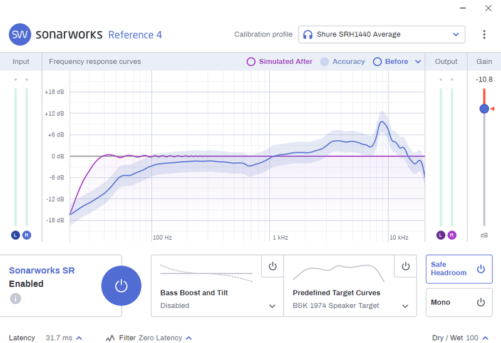This screenshot has width=501, height=343.
Task: Click the Sonarworks SR title link
Action: pyautogui.click(x=42, y=270)
